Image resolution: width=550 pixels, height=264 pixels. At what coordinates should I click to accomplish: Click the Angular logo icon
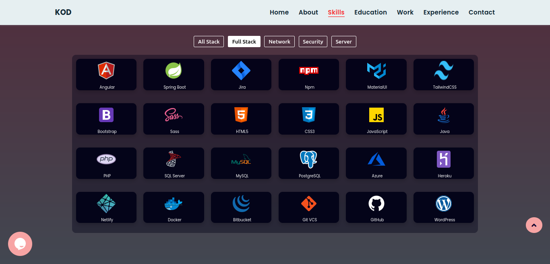click(106, 71)
